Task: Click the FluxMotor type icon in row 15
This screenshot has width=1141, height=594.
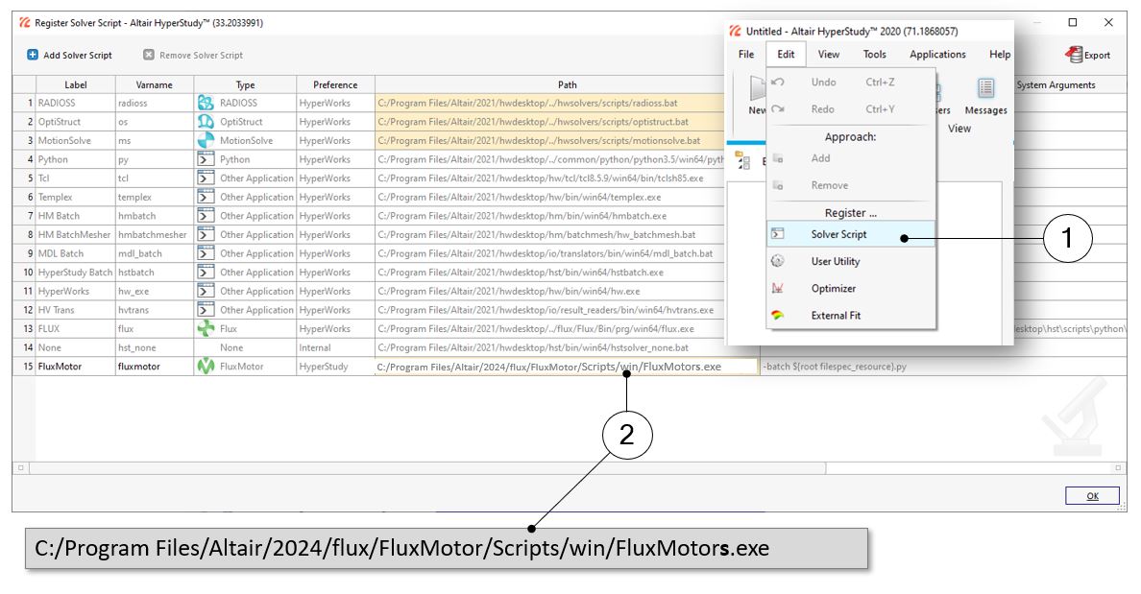Action: coord(205,367)
